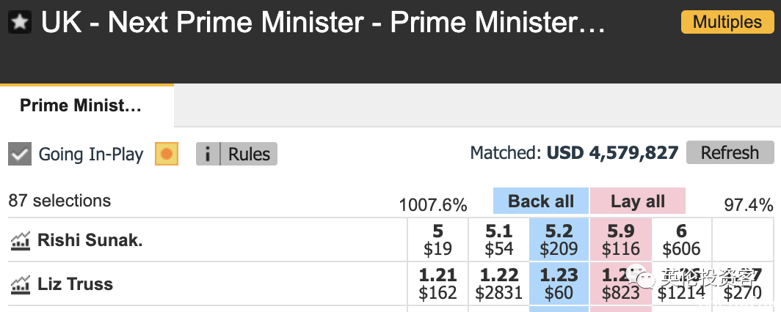
Task: Click the favourite star icon beside market title
Action: click(19, 23)
